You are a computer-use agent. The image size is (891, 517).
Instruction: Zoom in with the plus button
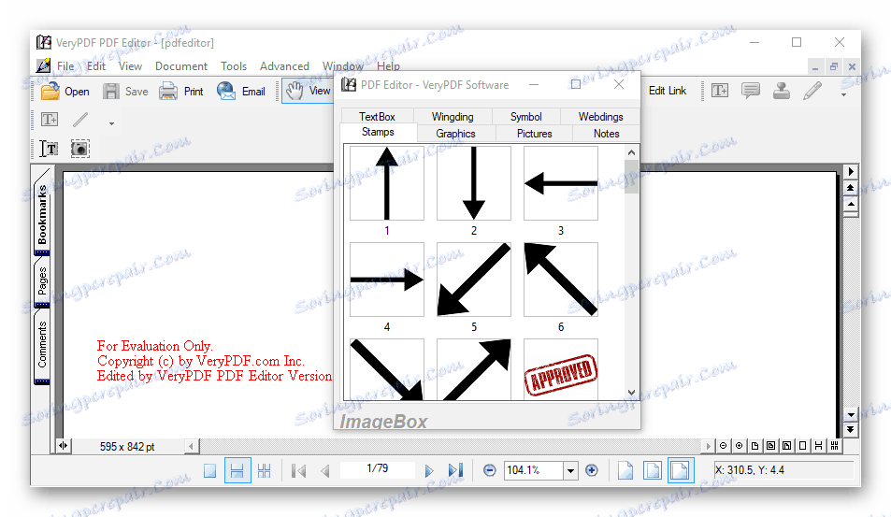click(x=592, y=470)
